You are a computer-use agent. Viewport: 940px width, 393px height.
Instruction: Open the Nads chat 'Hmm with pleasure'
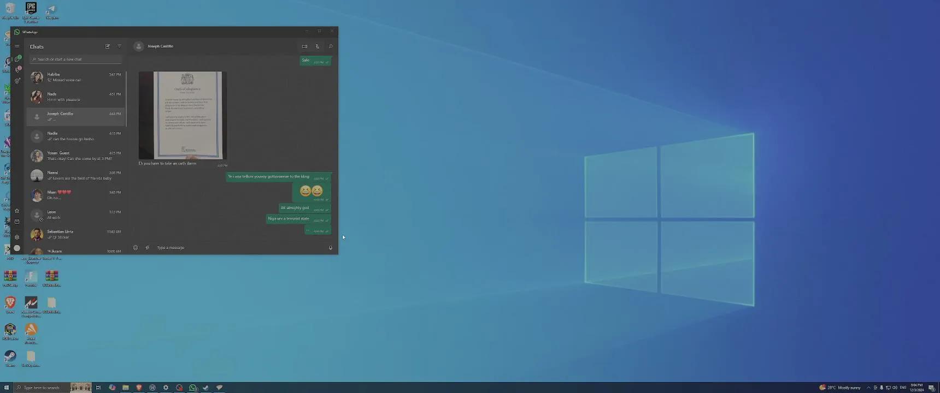[x=76, y=97]
